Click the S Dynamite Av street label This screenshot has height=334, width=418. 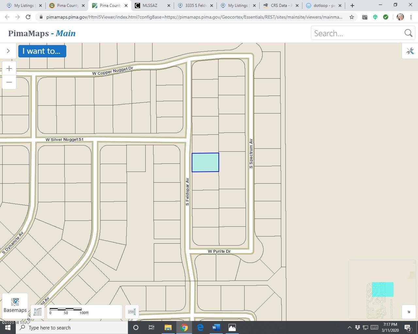coord(13,243)
